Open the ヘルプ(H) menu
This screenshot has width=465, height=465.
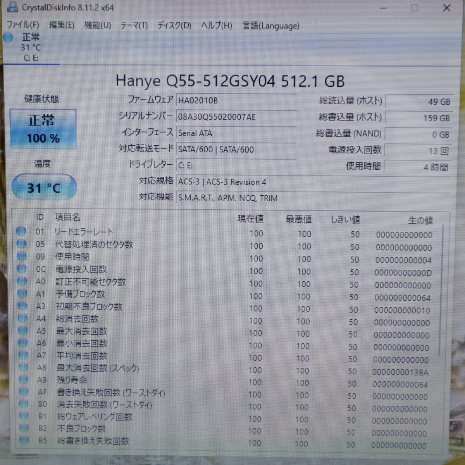click(217, 26)
